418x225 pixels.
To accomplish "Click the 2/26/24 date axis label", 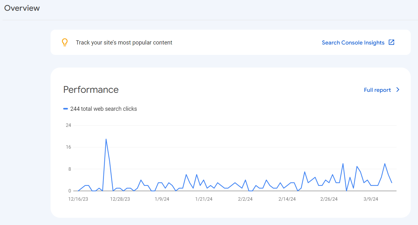I will point(329,199).
